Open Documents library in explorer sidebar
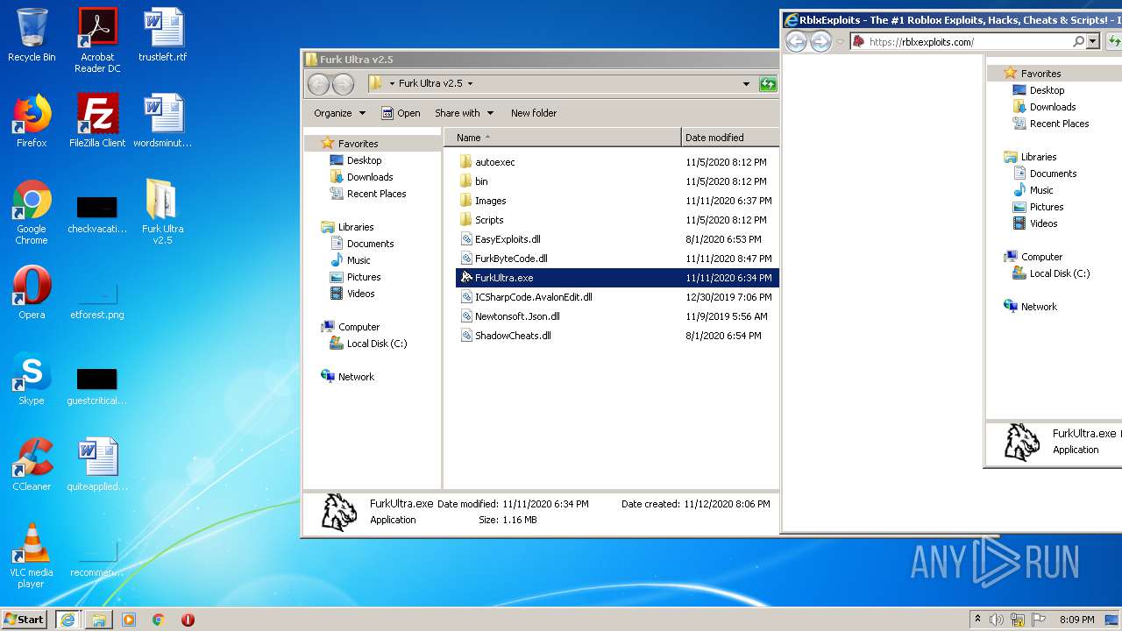This screenshot has height=631, width=1122. coord(370,244)
